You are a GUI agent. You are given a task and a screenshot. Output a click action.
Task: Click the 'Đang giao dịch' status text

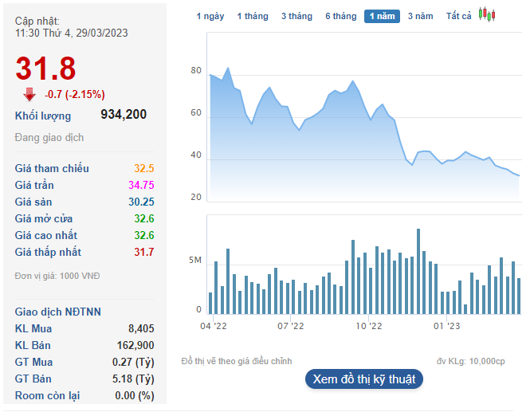[x=49, y=138]
